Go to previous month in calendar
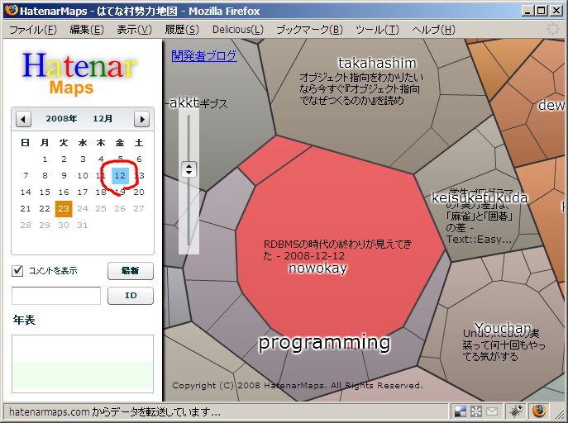 23,119
